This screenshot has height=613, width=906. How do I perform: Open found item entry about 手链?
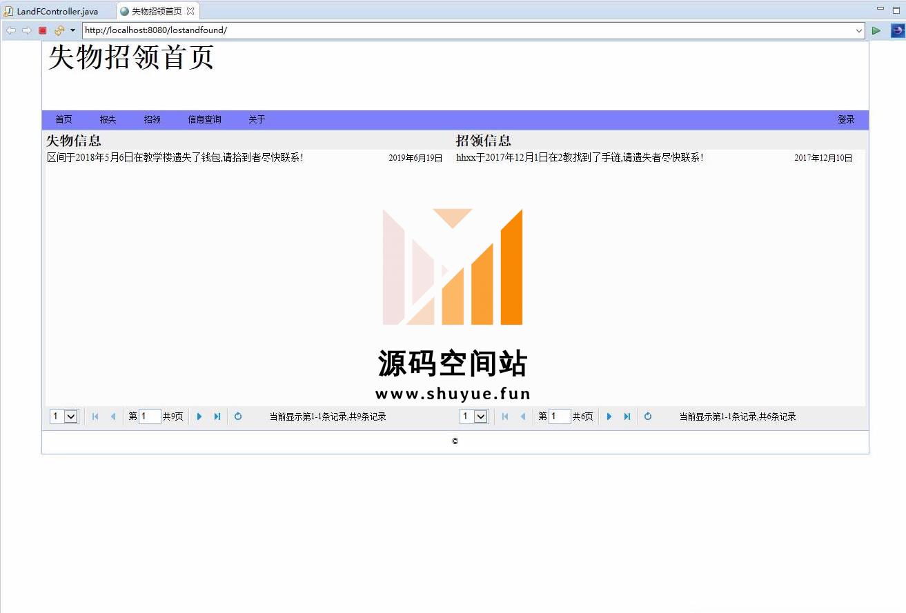pos(580,158)
